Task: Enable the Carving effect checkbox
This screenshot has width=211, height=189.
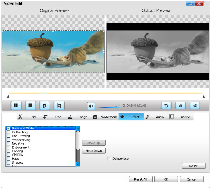Action: [8, 151]
